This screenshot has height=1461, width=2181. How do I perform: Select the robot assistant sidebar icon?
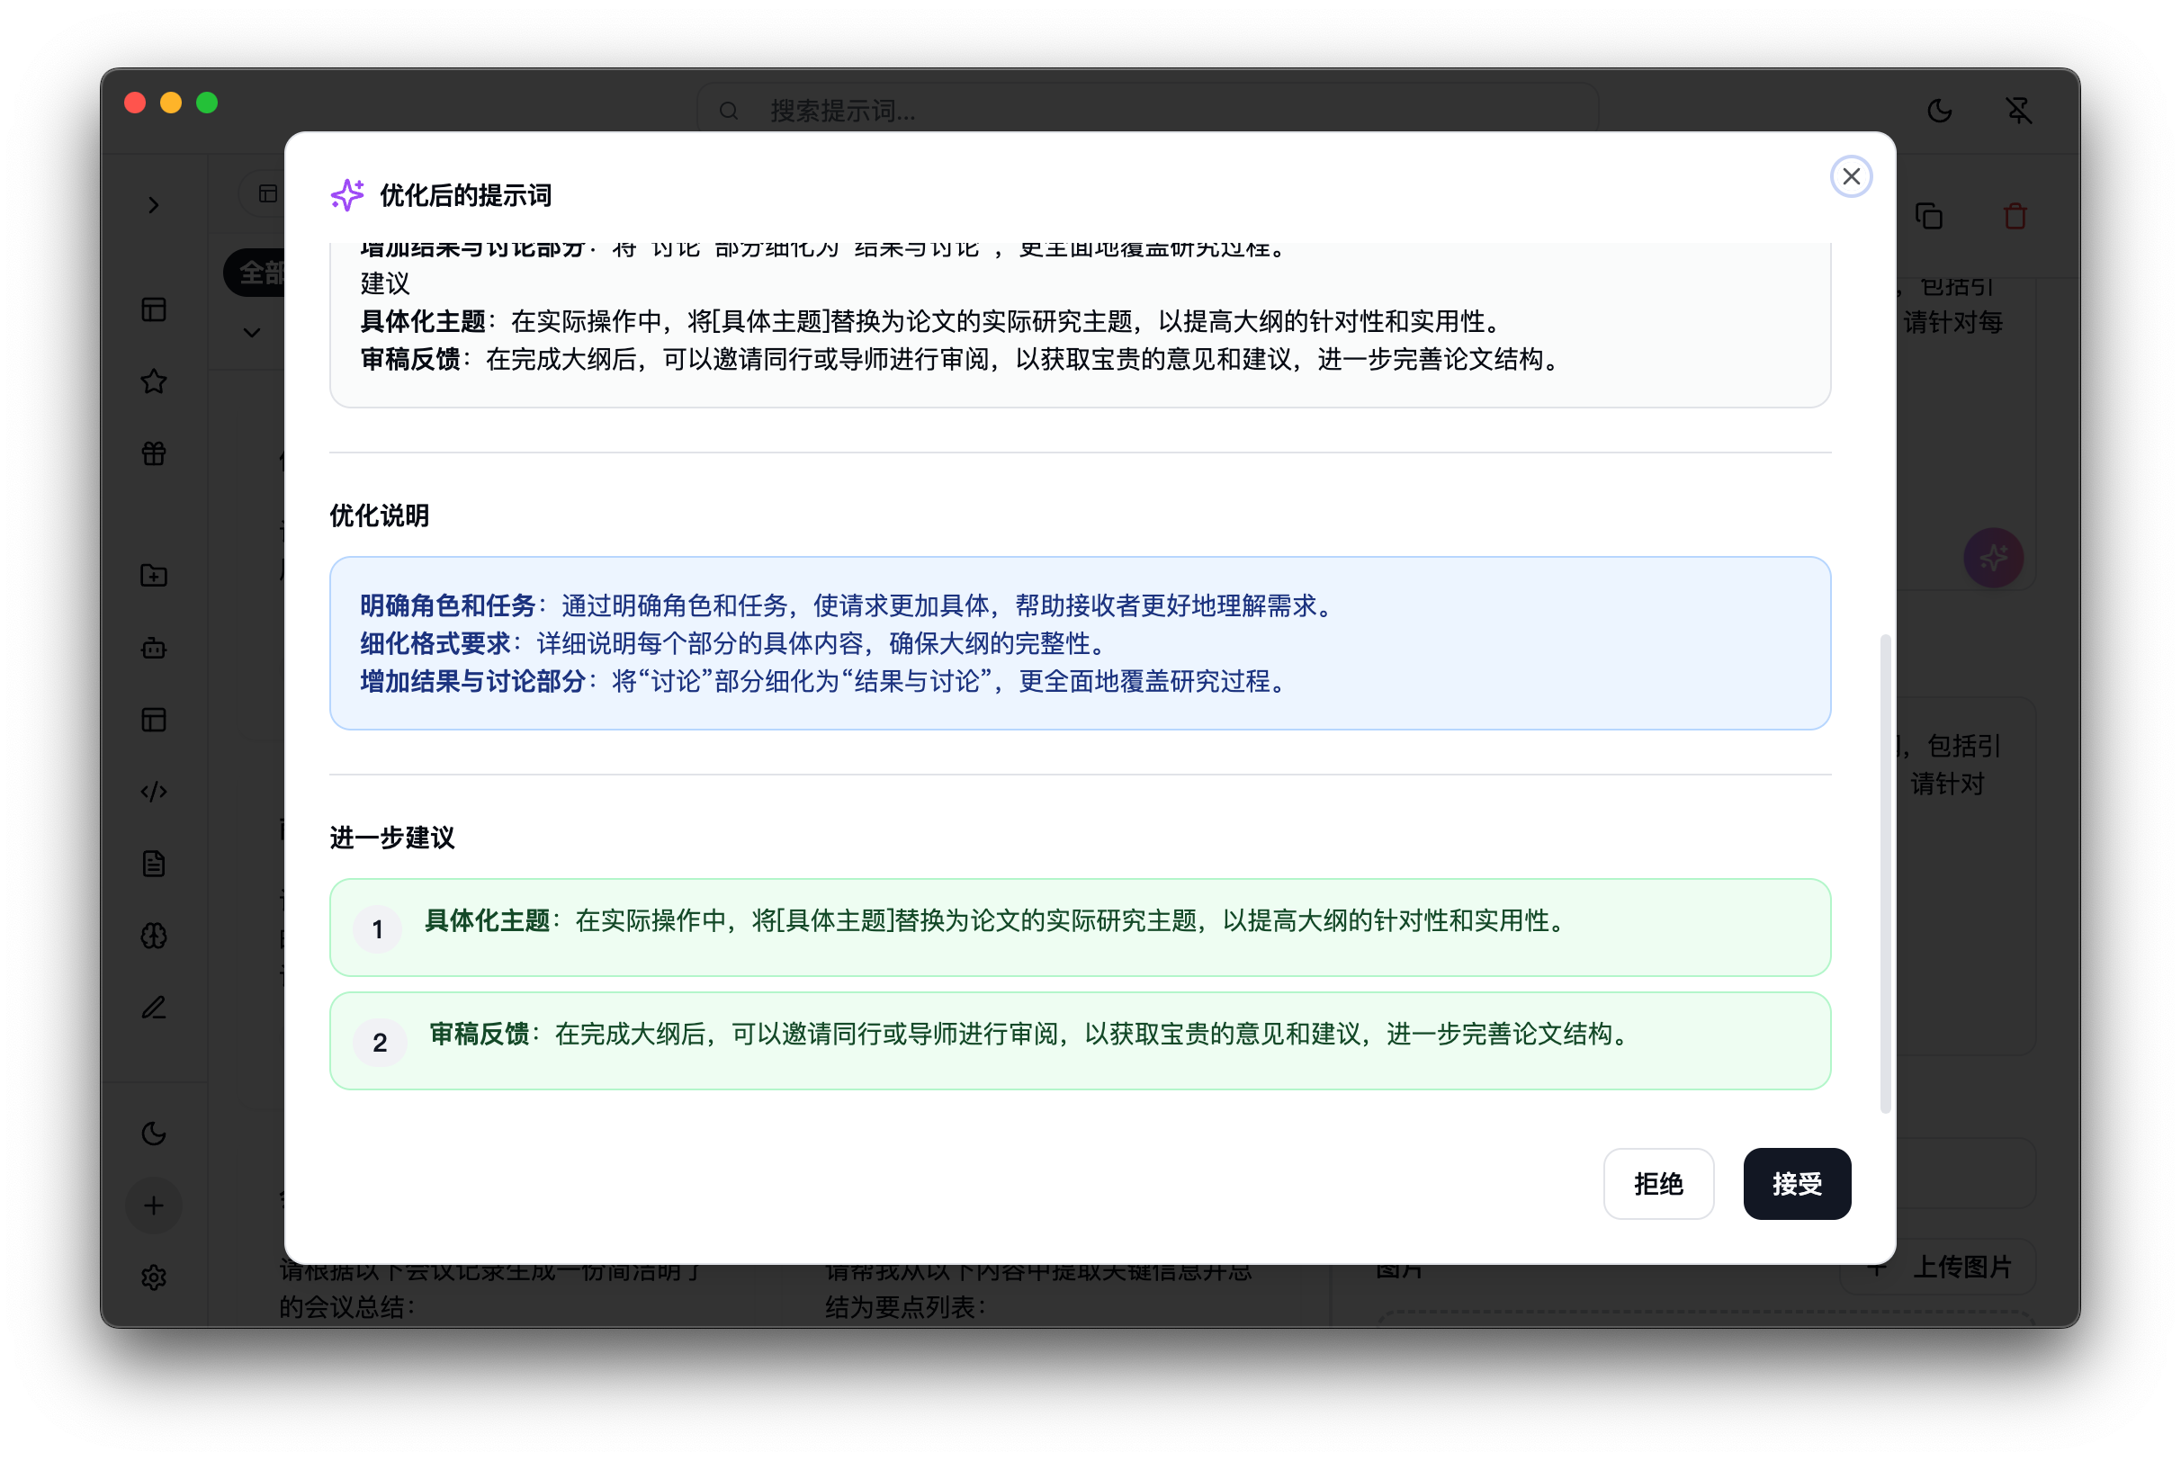coord(154,648)
